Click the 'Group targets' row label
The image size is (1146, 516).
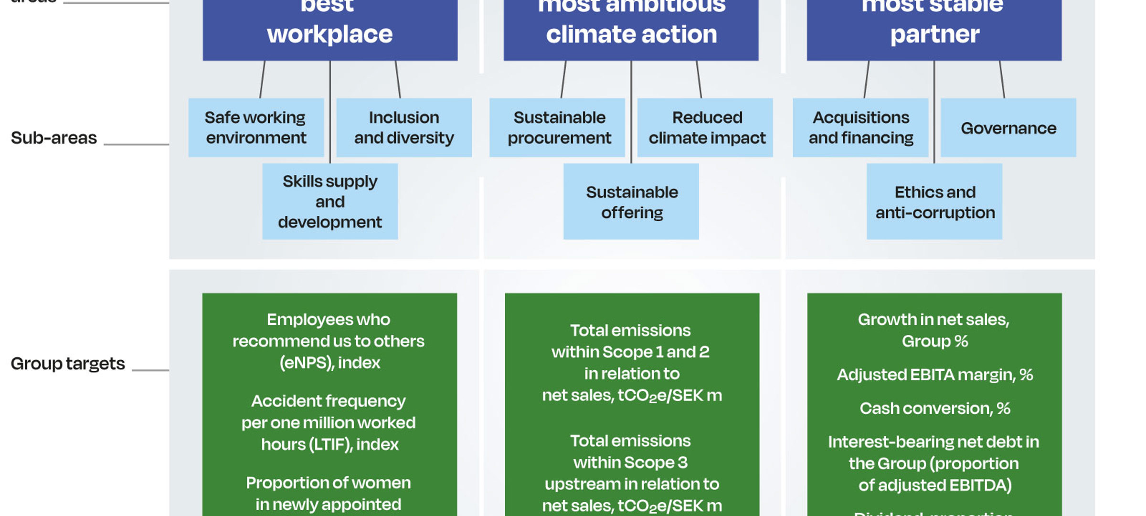coord(68,364)
